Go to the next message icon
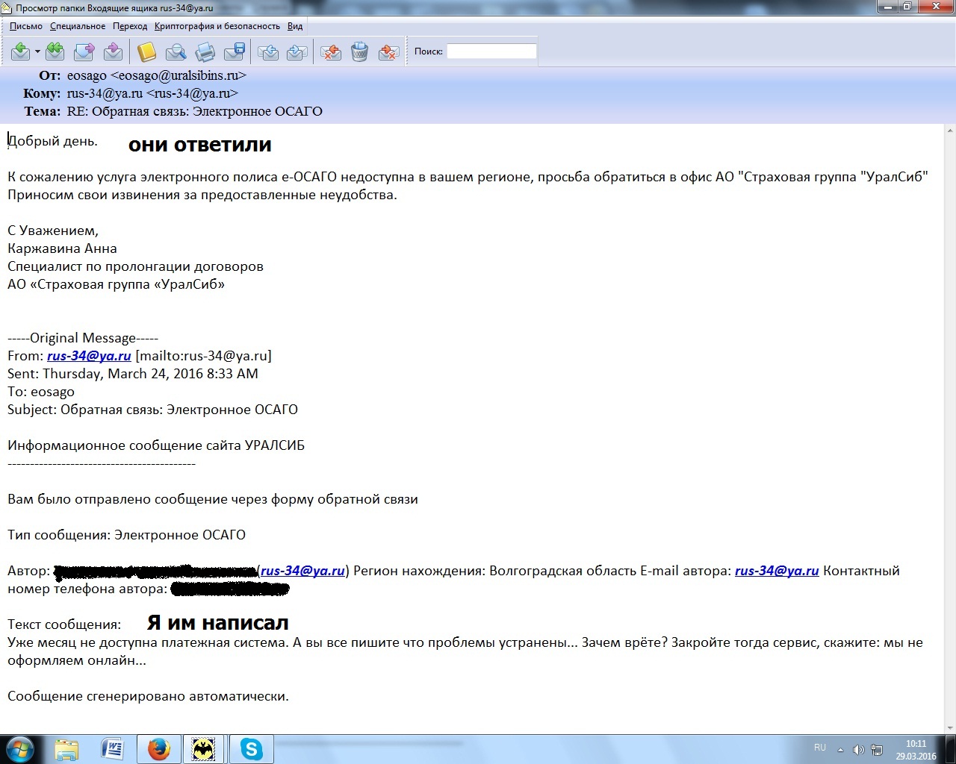The image size is (956, 764). click(297, 51)
